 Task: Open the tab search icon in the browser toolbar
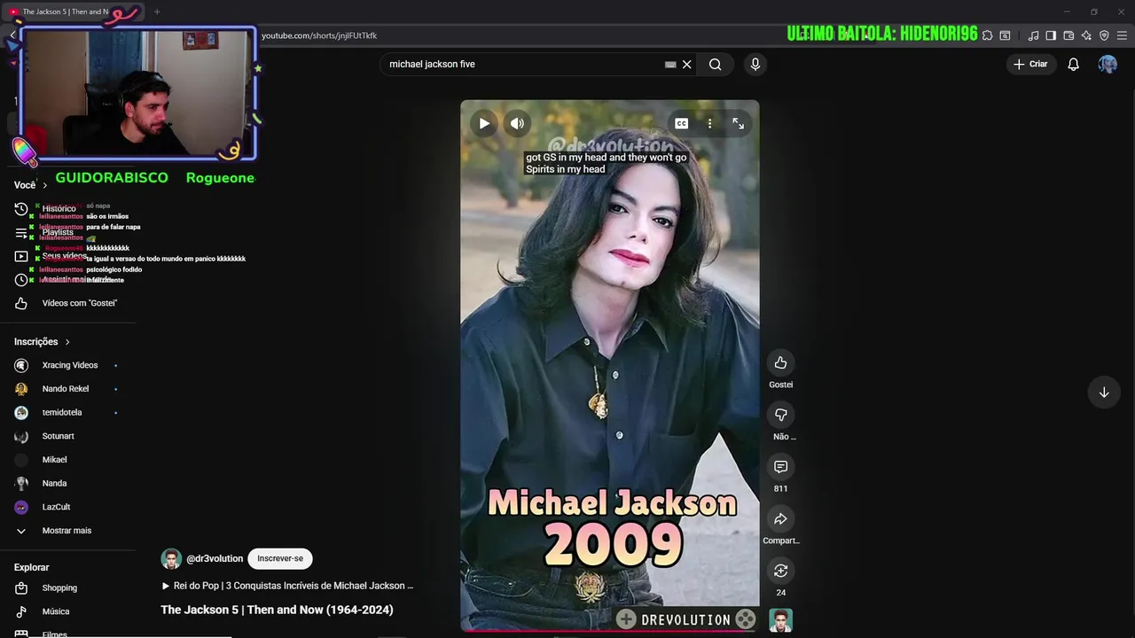(1005, 35)
